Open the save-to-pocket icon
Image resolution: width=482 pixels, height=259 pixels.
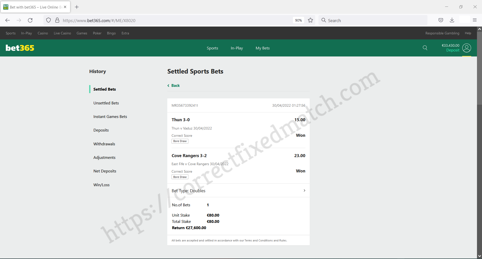pos(441,20)
